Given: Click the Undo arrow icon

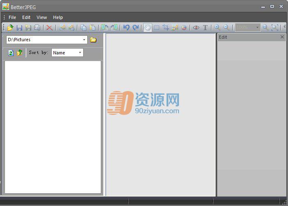Looking at the screenshot, I should click(x=126, y=28).
